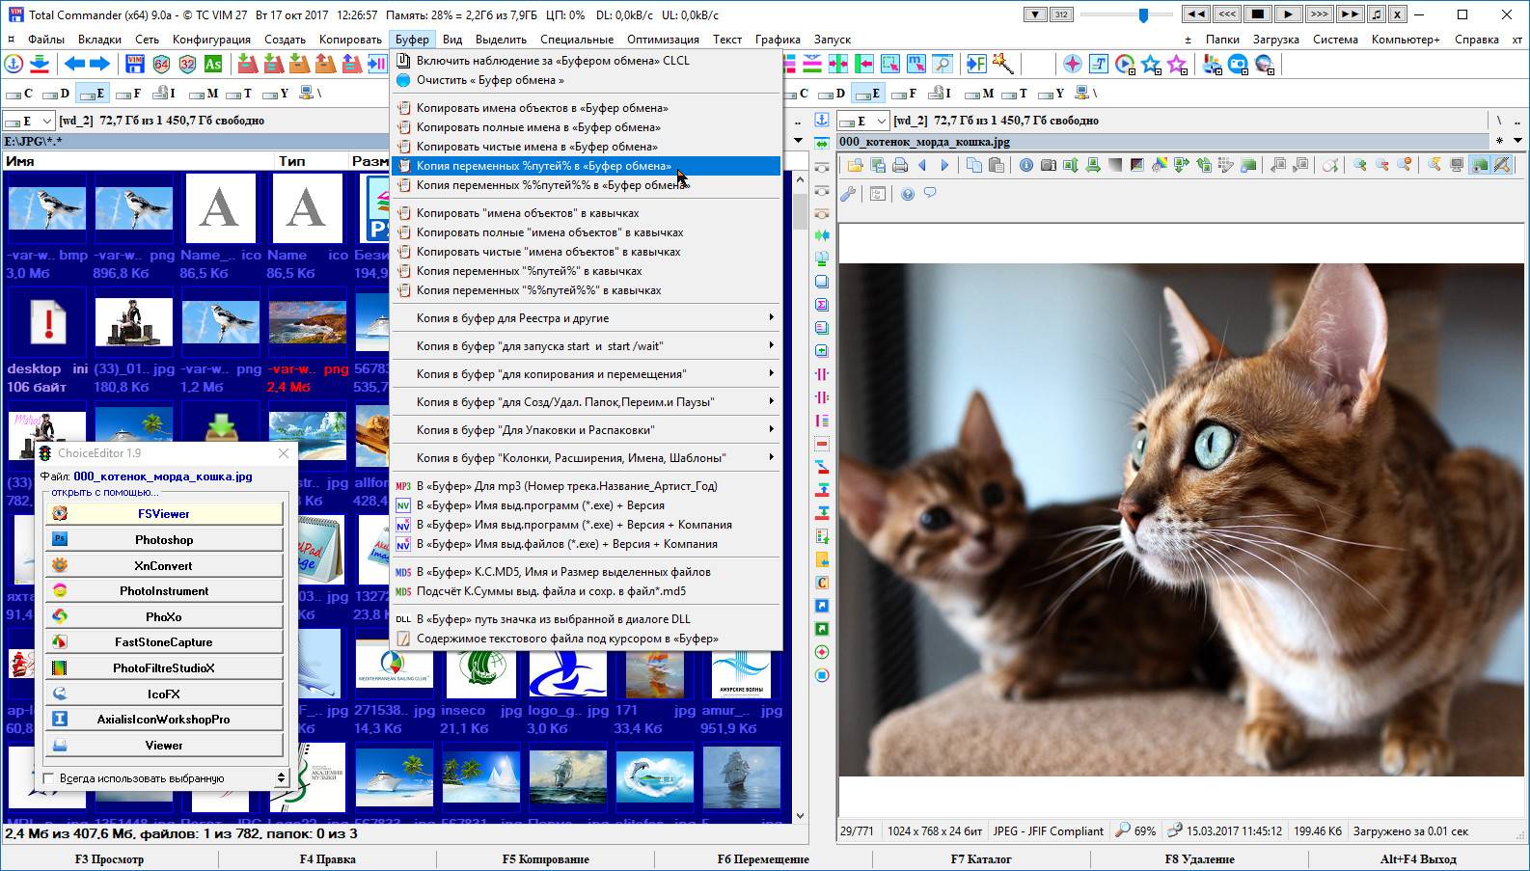Screen dimensions: 1530x871
Task: Click the zoom percentage icon in viewer status bar
Action: [1123, 830]
